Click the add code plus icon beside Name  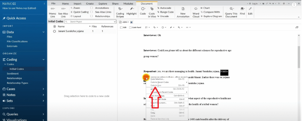[x=55, y=26]
